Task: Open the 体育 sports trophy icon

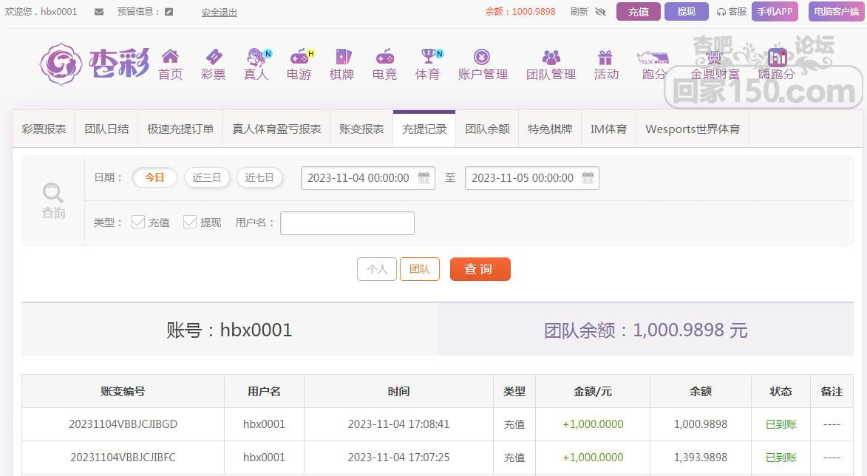Action: (427, 57)
